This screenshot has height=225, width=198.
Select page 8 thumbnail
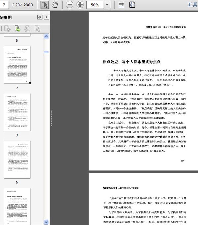pyautogui.click(x=17, y=112)
